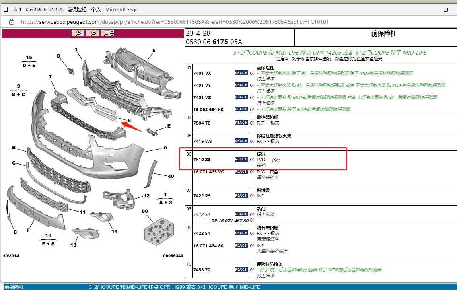457x290 pixels.
Task: Click the servicebox.peugeot.com address bar URL
Action: click(175, 22)
